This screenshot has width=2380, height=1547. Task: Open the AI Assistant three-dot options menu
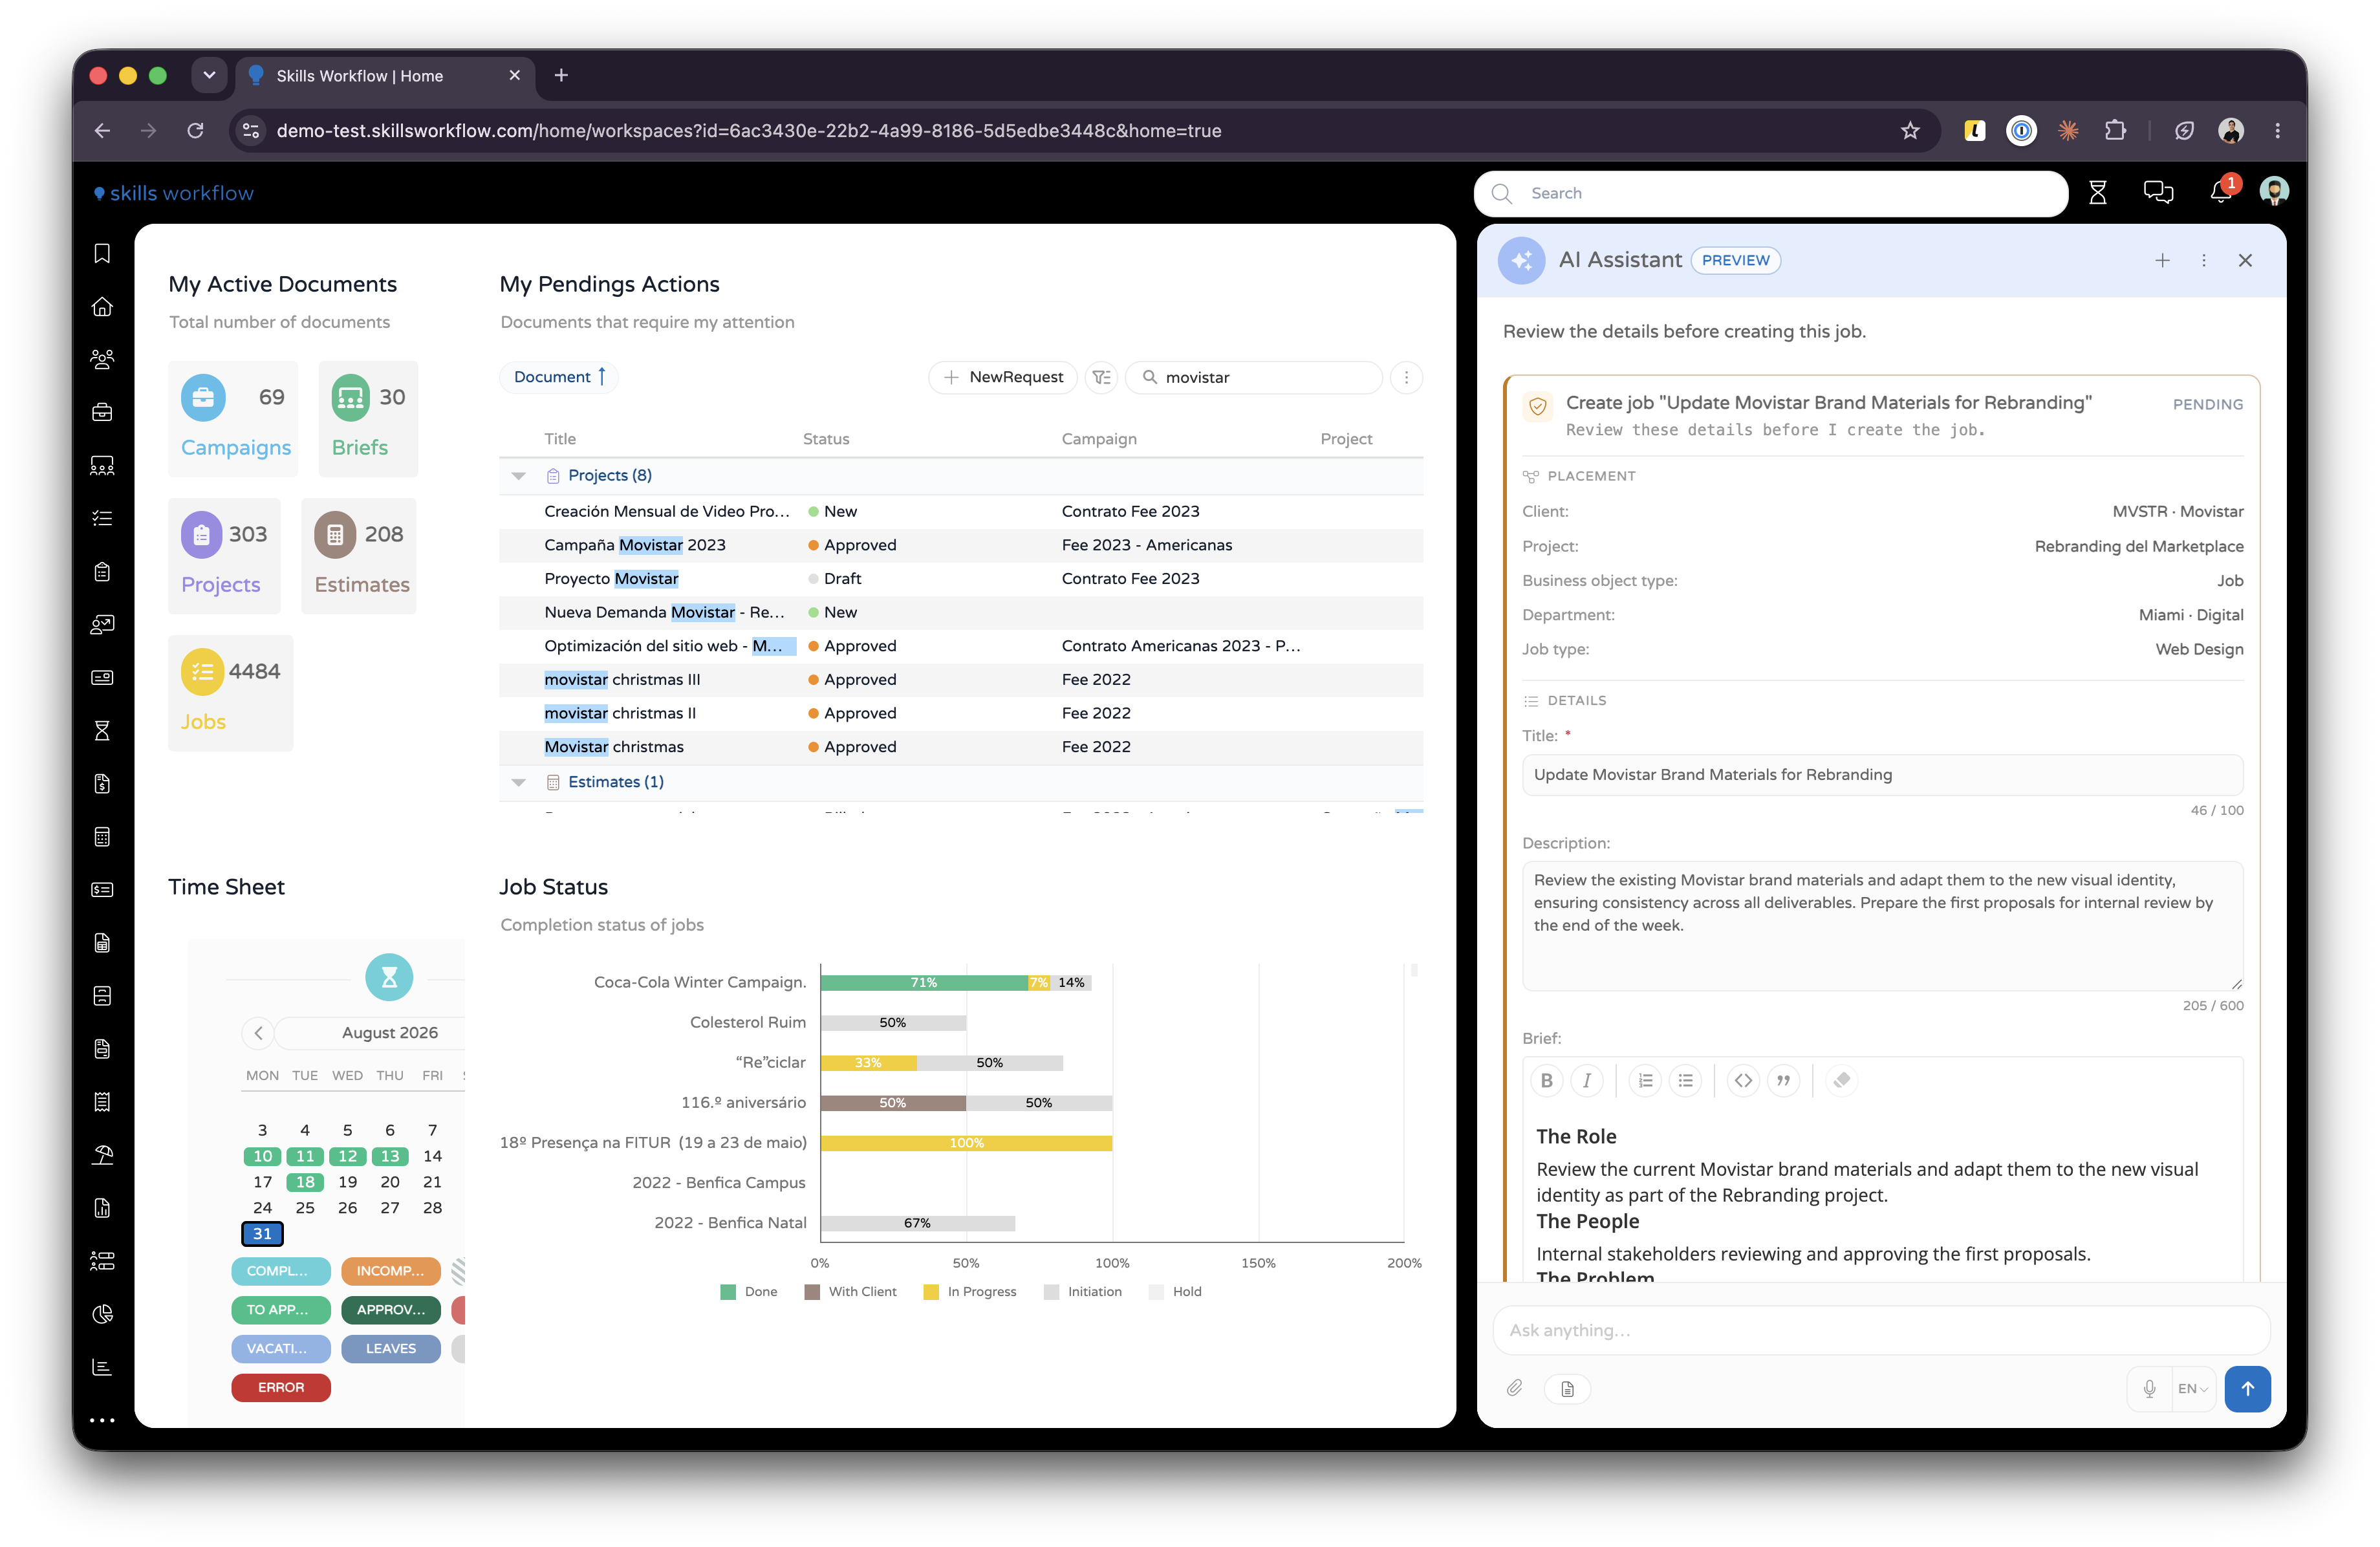[x=2203, y=260]
